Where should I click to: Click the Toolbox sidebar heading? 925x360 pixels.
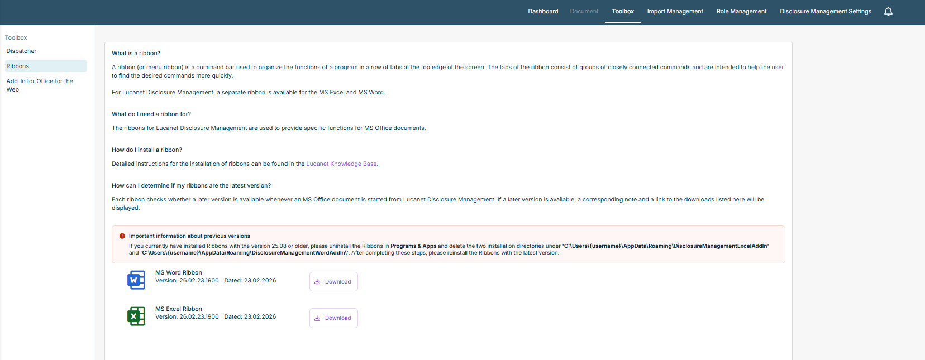[16, 37]
